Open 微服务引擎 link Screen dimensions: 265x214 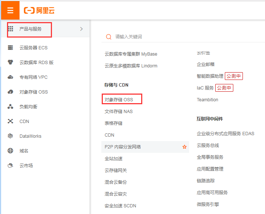[x=208, y=204]
